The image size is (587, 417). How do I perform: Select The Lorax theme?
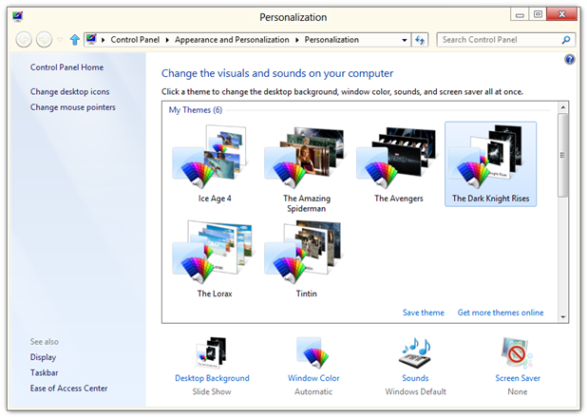[x=214, y=259]
